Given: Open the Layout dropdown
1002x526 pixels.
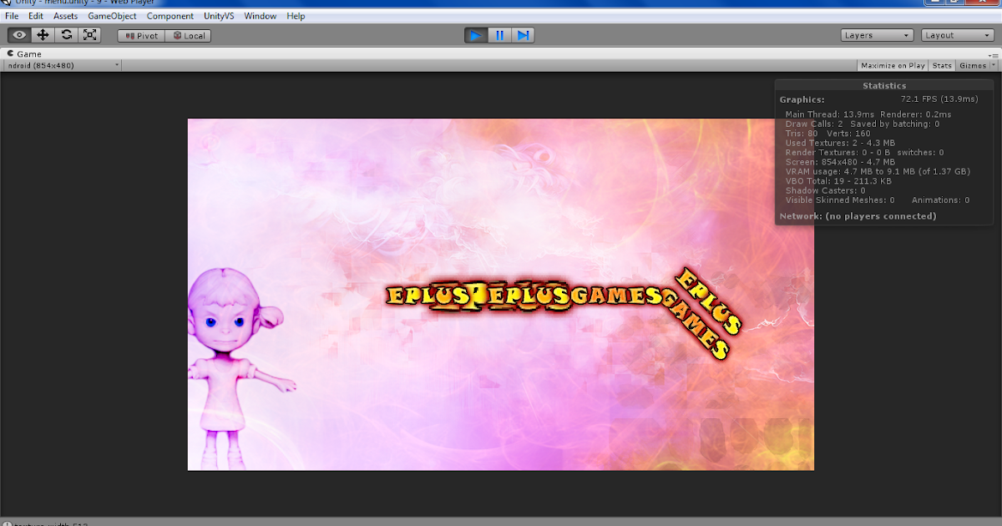Looking at the screenshot, I should 957,35.
